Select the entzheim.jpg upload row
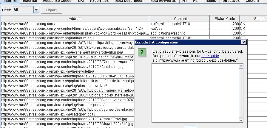 (66, 66)
